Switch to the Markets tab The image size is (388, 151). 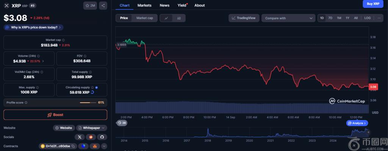(x=144, y=5)
